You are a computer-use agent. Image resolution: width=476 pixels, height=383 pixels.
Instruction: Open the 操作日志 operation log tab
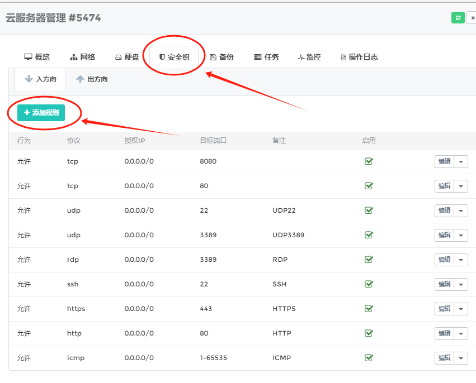point(359,57)
